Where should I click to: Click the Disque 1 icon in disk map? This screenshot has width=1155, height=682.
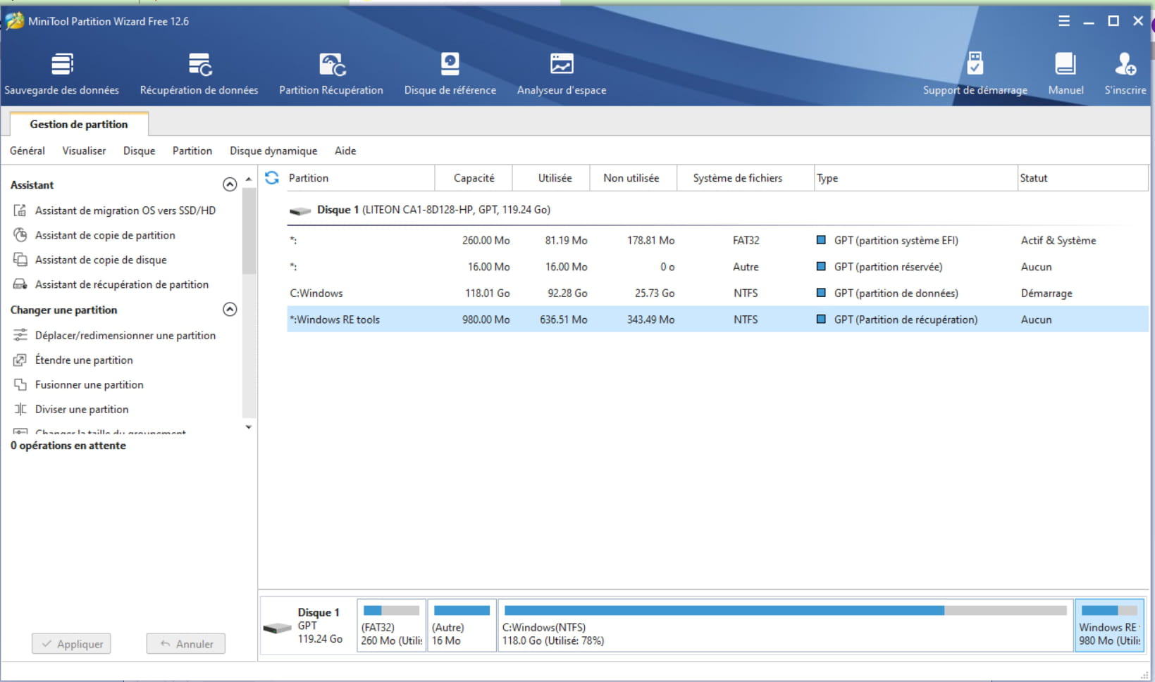277,627
